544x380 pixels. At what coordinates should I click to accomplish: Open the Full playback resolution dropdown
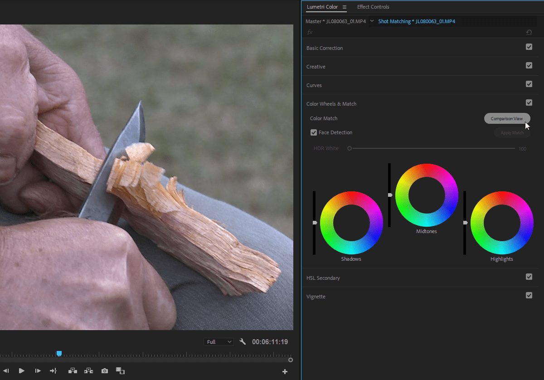pyautogui.click(x=219, y=341)
